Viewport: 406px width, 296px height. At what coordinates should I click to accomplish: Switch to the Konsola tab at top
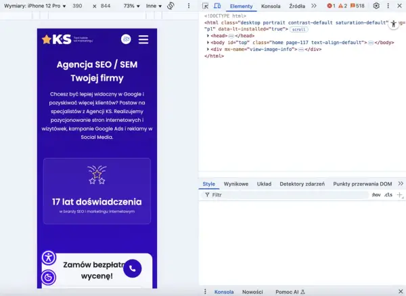(x=271, y=6)
